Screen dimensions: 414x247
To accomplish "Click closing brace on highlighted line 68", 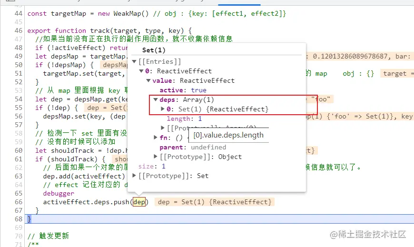I will click(x=29, y=219).
